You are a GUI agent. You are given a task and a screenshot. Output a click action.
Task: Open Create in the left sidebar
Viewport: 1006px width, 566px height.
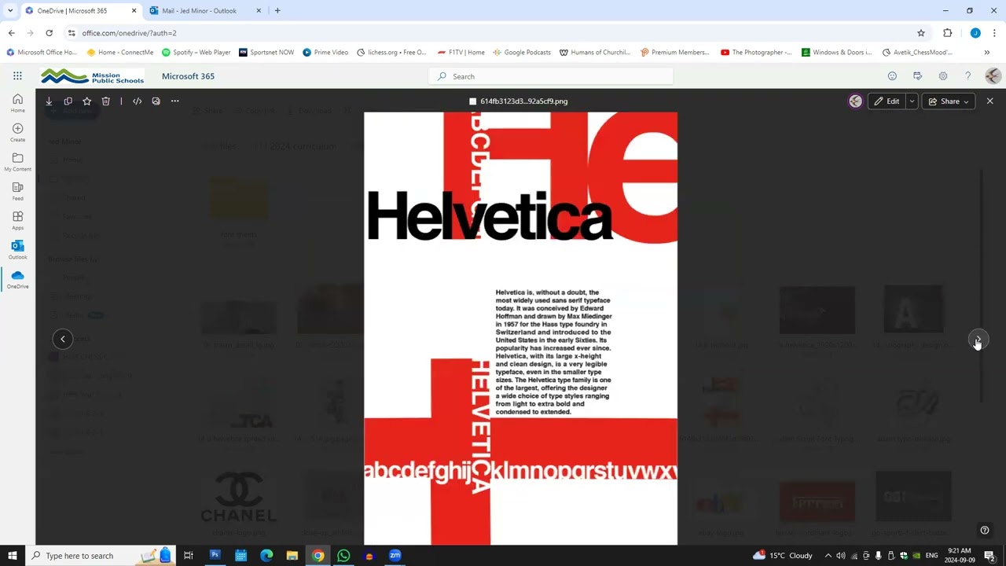17,132
